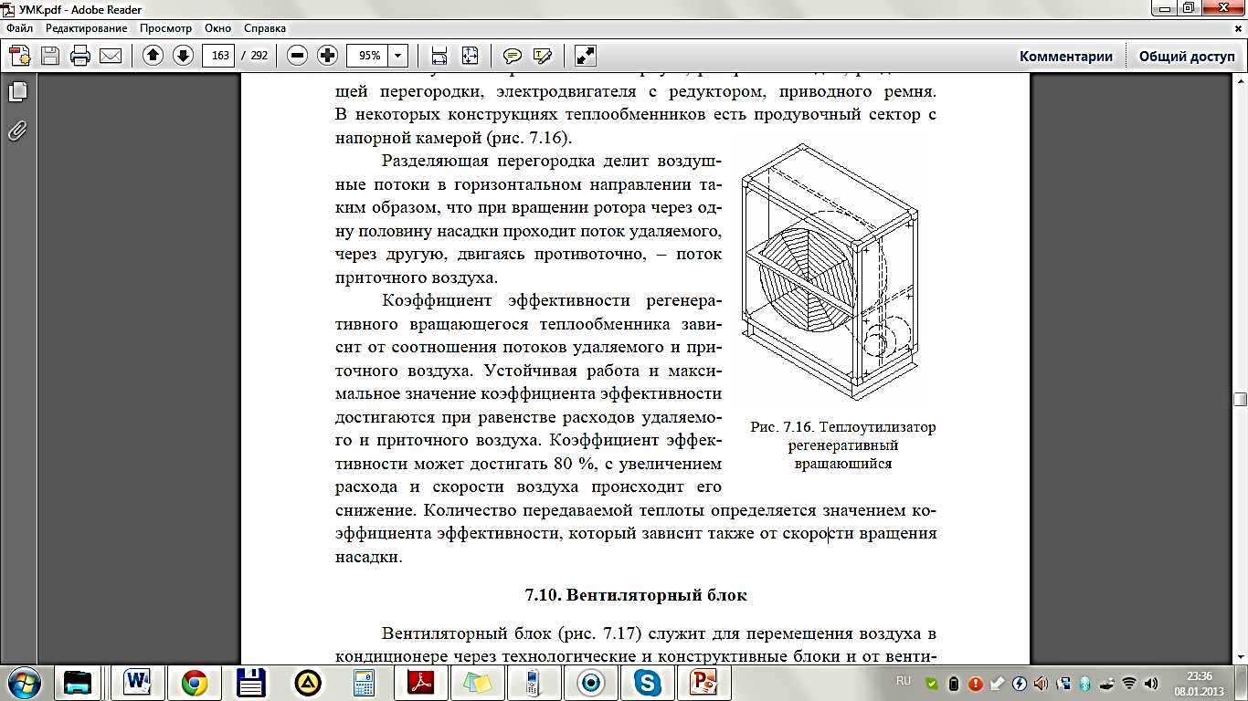Click heading '7.10. Вентиляторный блок'
The image size is (1248, 701).
(x=636, y=595)
